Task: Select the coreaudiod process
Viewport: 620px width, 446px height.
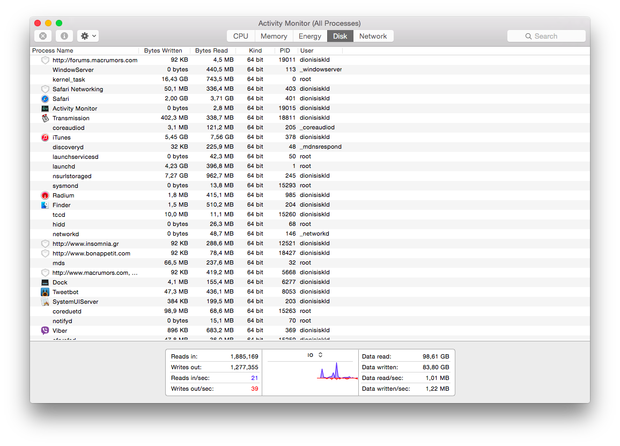Action: (309, 127)
